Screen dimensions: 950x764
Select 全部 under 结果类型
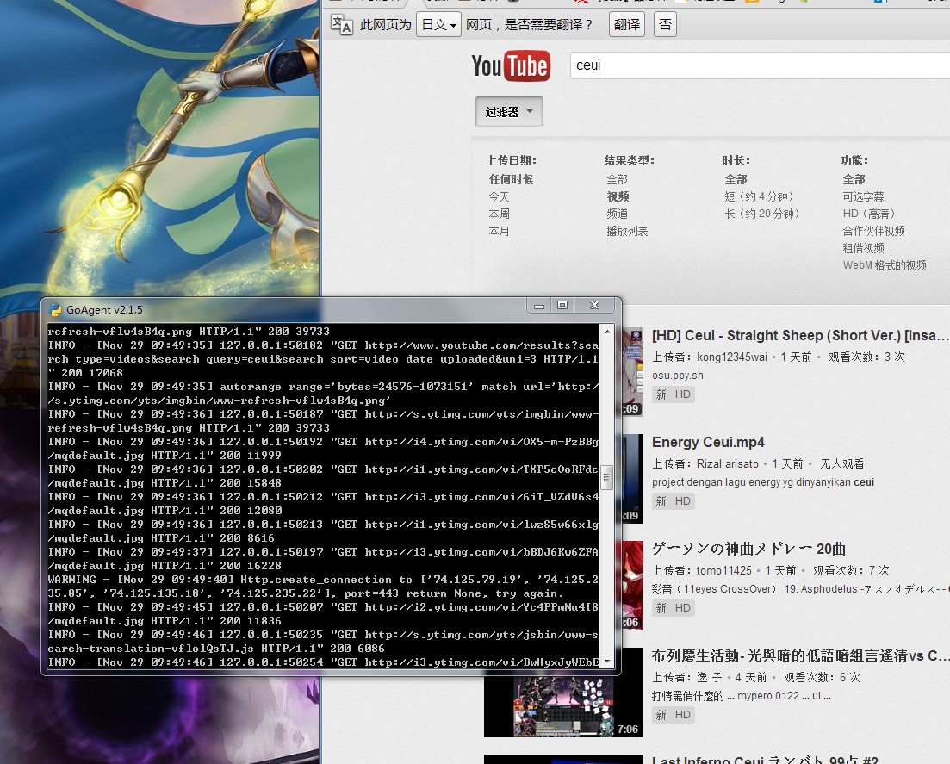617,179
